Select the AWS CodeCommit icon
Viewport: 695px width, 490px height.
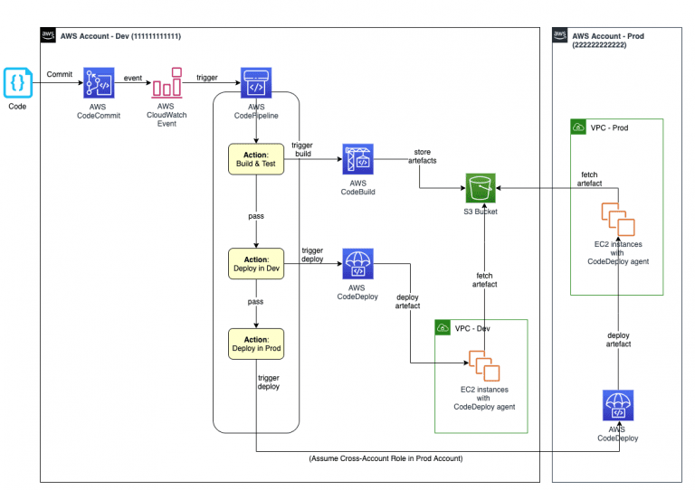click(99, 83)
